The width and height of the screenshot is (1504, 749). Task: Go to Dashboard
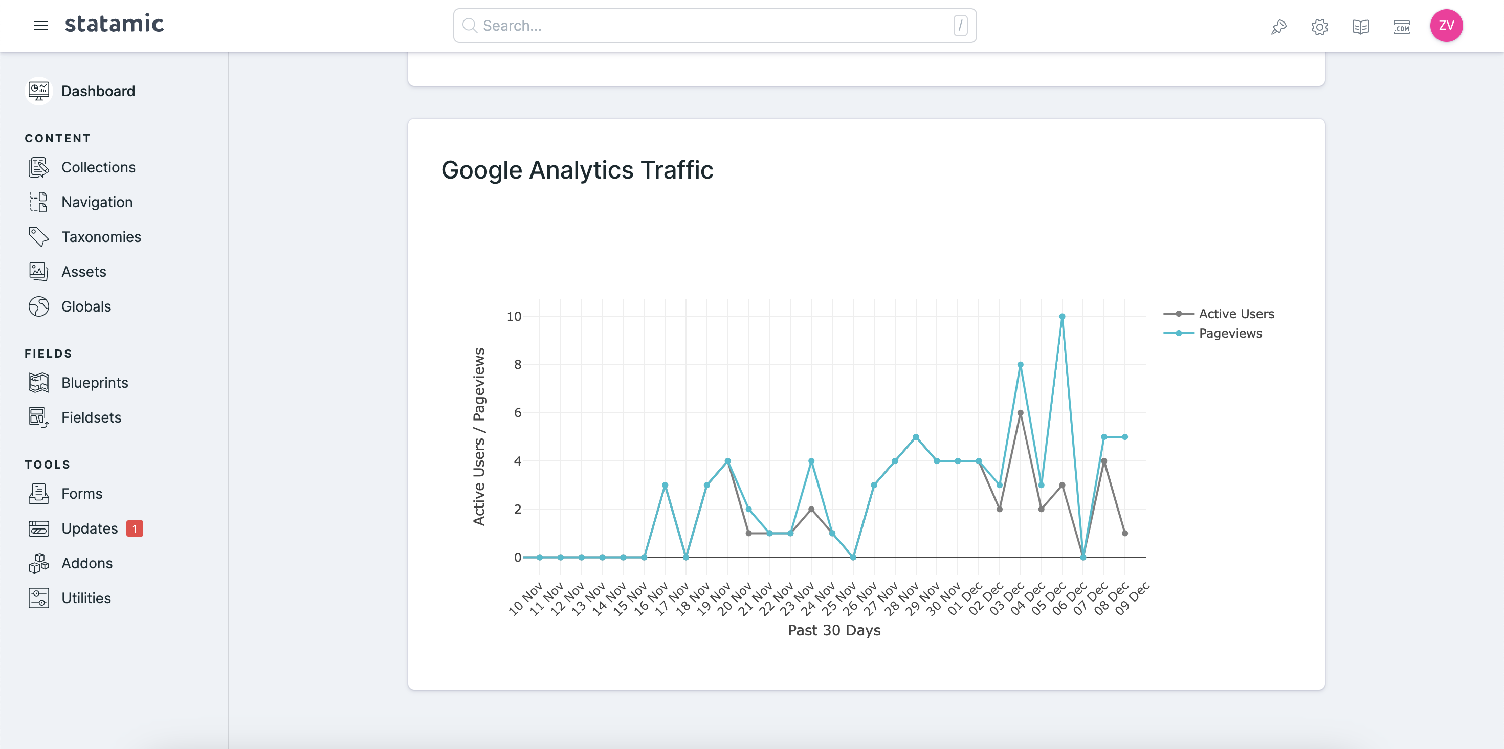click(98, 91)
